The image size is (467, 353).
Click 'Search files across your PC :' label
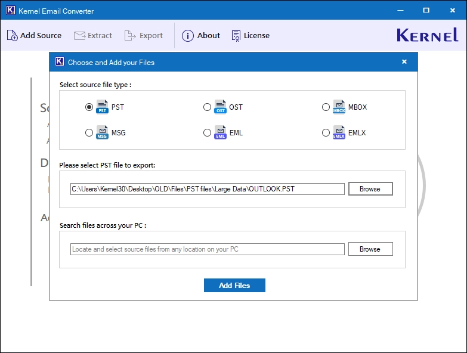point(103,225)
